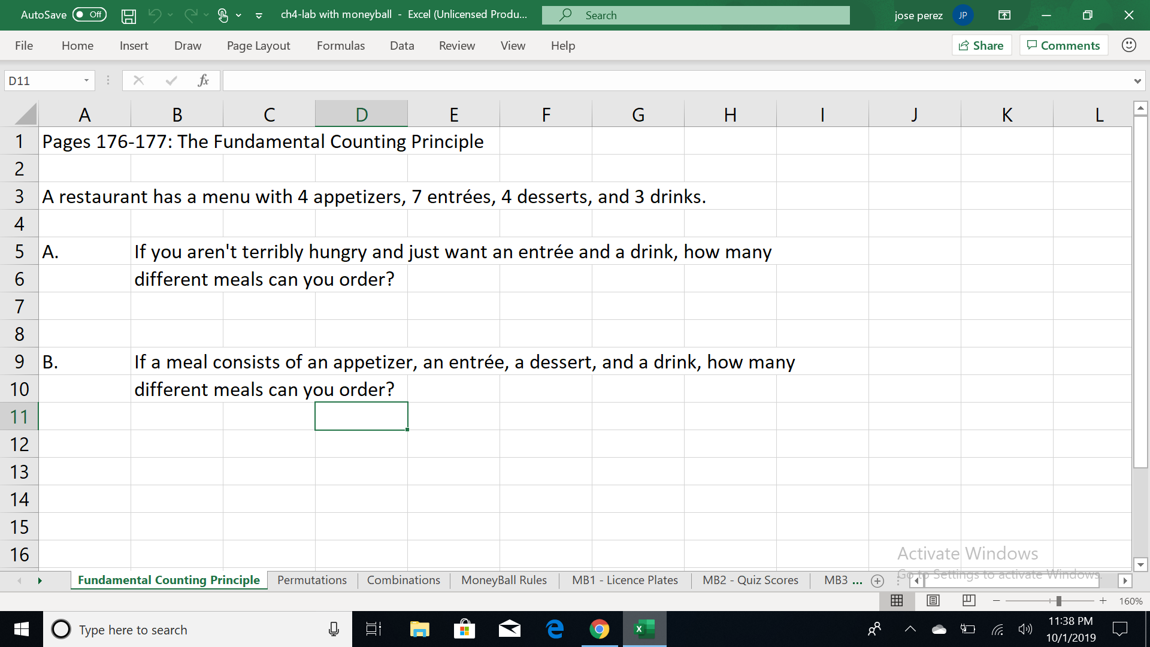Select the fx Insert Function icon
The image size is (1150, 647).
pos(204,80)
